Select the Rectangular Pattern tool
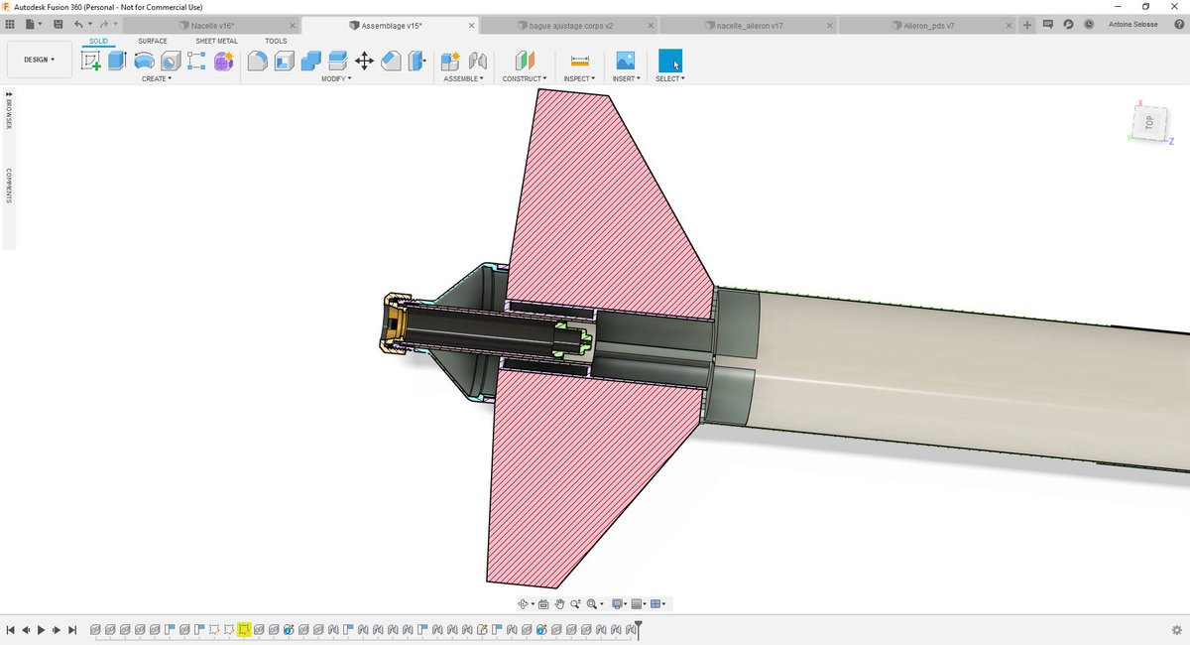Screen dimensions: 1190x645 [196, 61]
